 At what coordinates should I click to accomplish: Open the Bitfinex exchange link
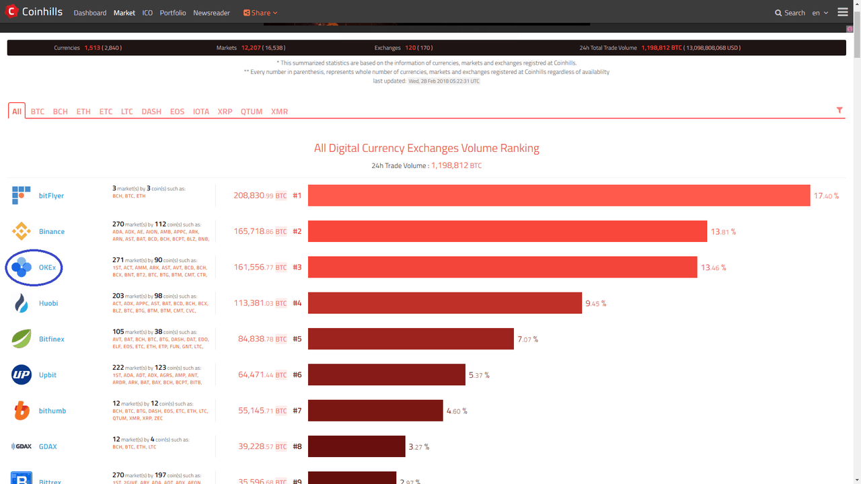52,339
